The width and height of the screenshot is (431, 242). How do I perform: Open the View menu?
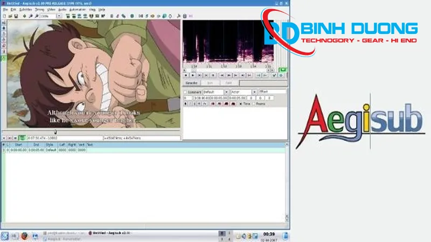coord(92,10)
